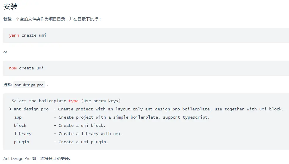
Task: Select the 'app' boilerplate option line
Action: coord(18,117)
